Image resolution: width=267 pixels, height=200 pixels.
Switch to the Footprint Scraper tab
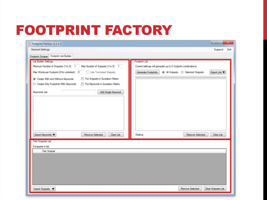coord(39,56)
